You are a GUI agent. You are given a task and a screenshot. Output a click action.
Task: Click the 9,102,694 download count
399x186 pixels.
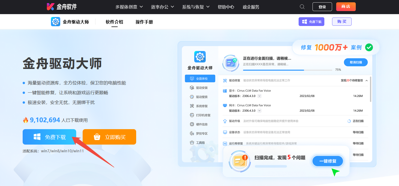tap(45, 120)
